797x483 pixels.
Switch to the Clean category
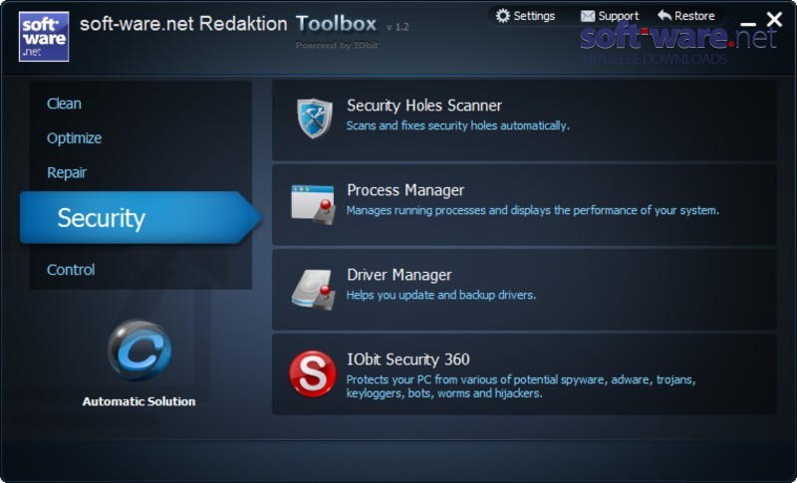click(x=64, y=104)
